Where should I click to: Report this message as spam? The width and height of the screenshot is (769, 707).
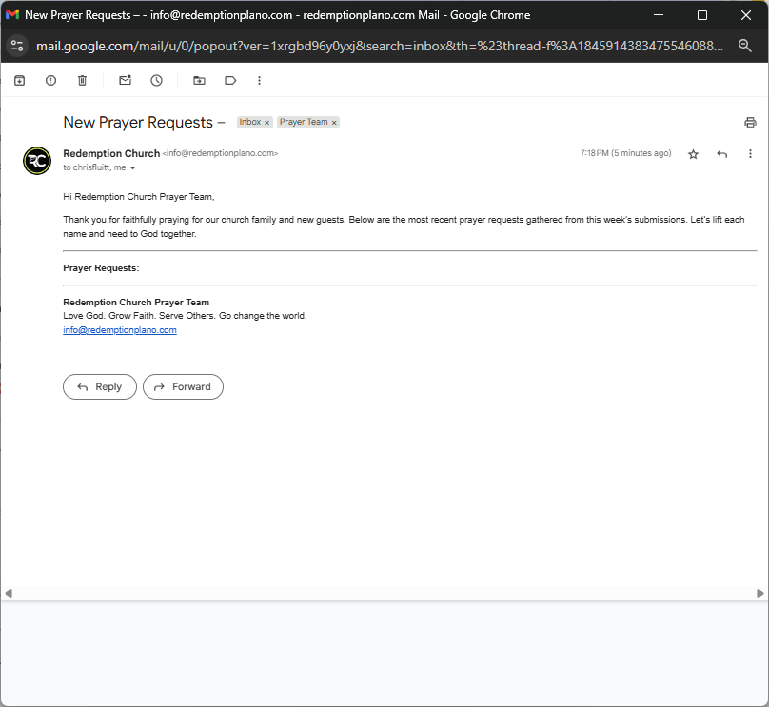coord(50,81)
